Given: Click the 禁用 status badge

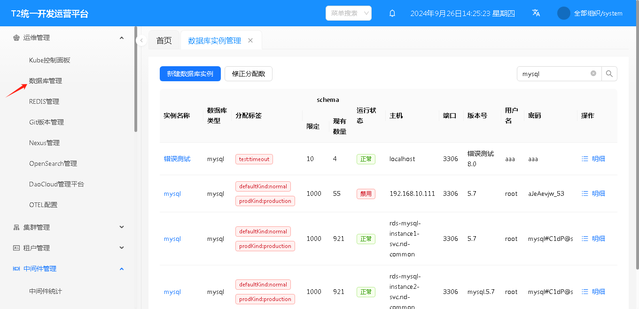Looking at the screenshot, I should [366, 193].
